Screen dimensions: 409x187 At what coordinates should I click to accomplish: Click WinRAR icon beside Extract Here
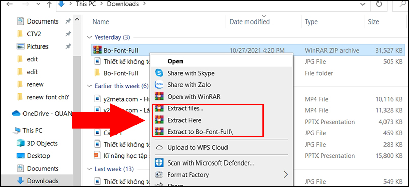(x=159, y=120)
